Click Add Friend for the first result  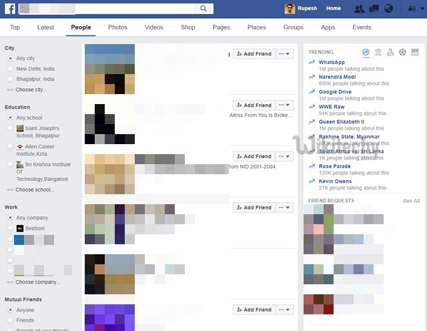point(254,54)
